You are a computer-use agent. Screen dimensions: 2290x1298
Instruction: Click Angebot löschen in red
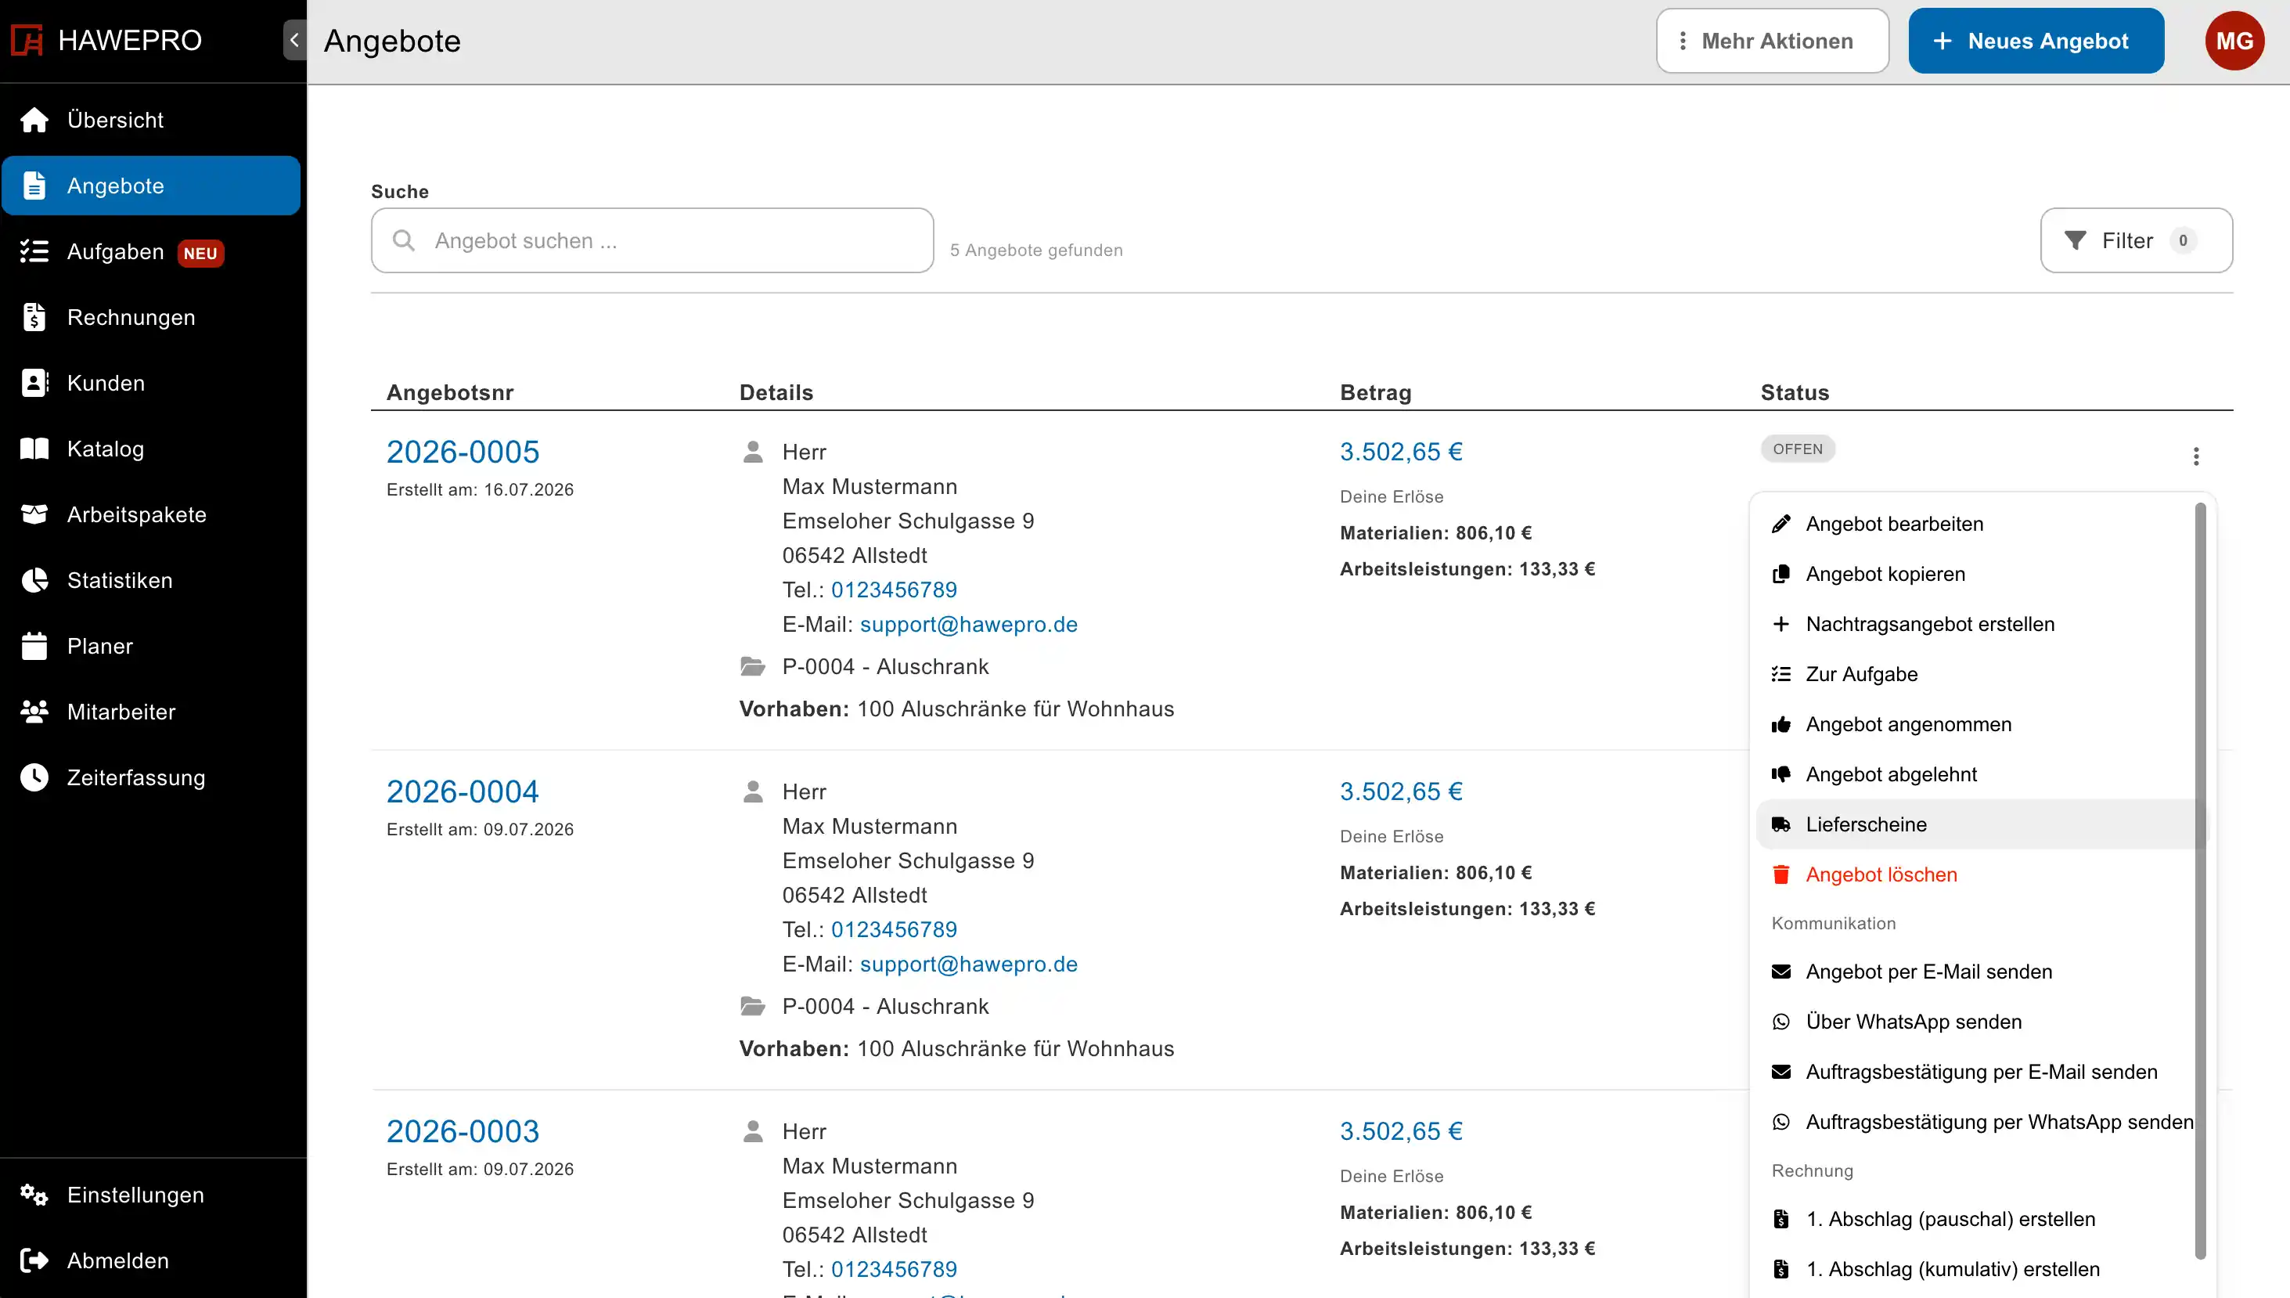(x=1979, y=874)
